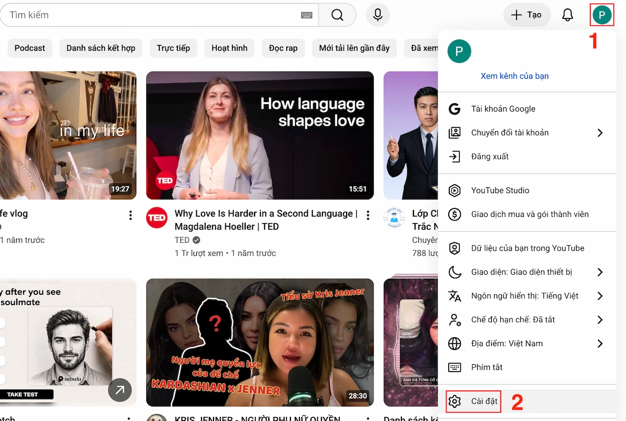This screenshot has height=421, width=626.
Task: Open more options for TED video
Action: click(368, 215)
